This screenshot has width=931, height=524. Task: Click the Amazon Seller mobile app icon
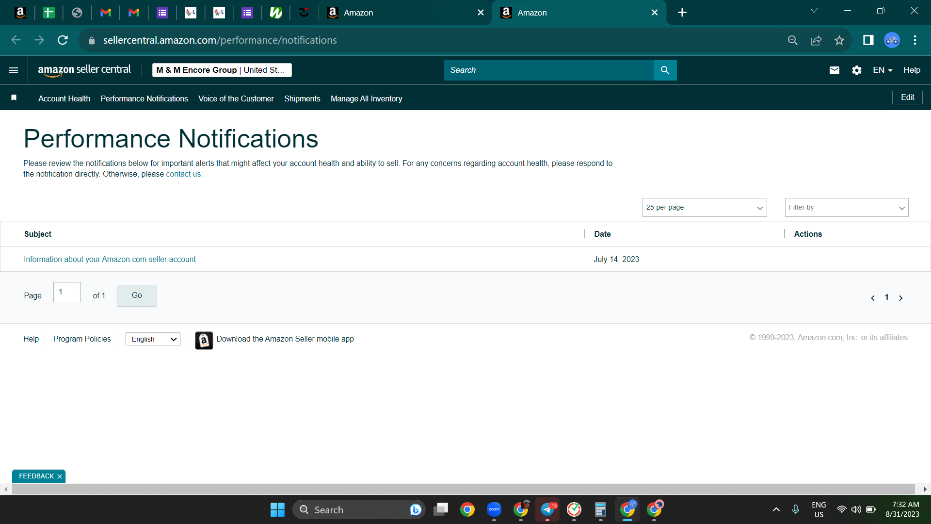(x=204, y=340)
